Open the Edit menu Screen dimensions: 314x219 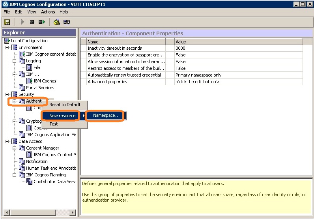click(x=19, y=12)
